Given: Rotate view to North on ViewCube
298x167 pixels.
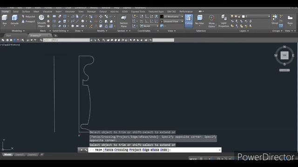Looking at the screenshot, I should click(x=284, y=47).
